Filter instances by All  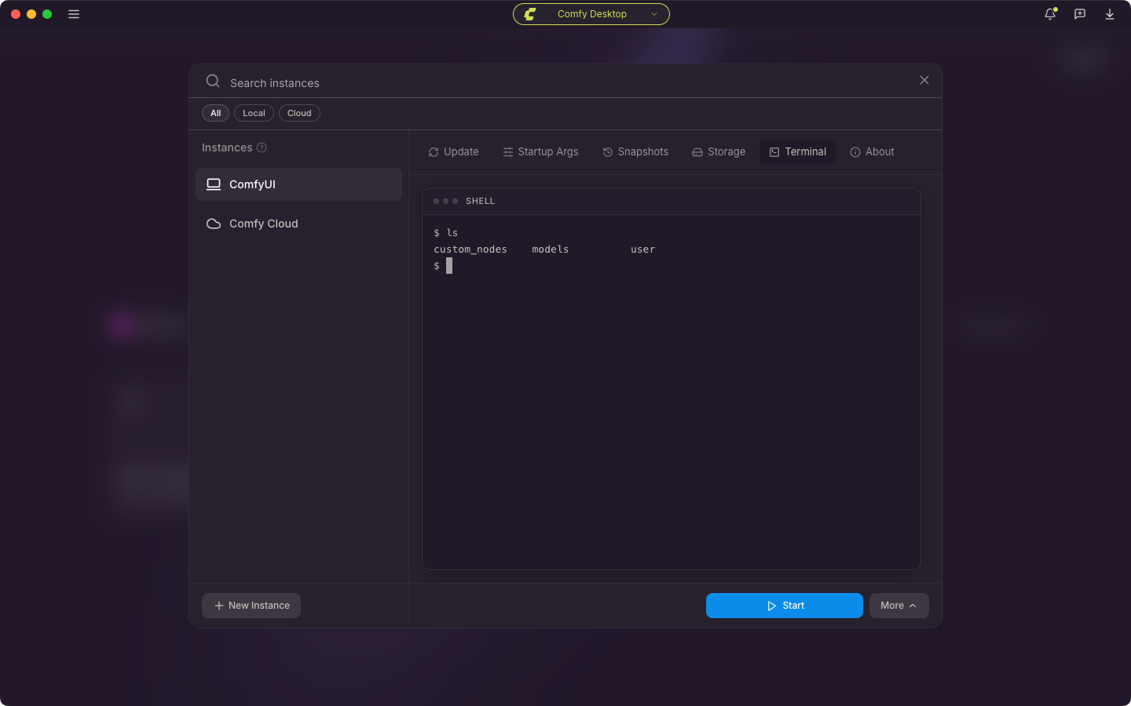coord(215,113)
